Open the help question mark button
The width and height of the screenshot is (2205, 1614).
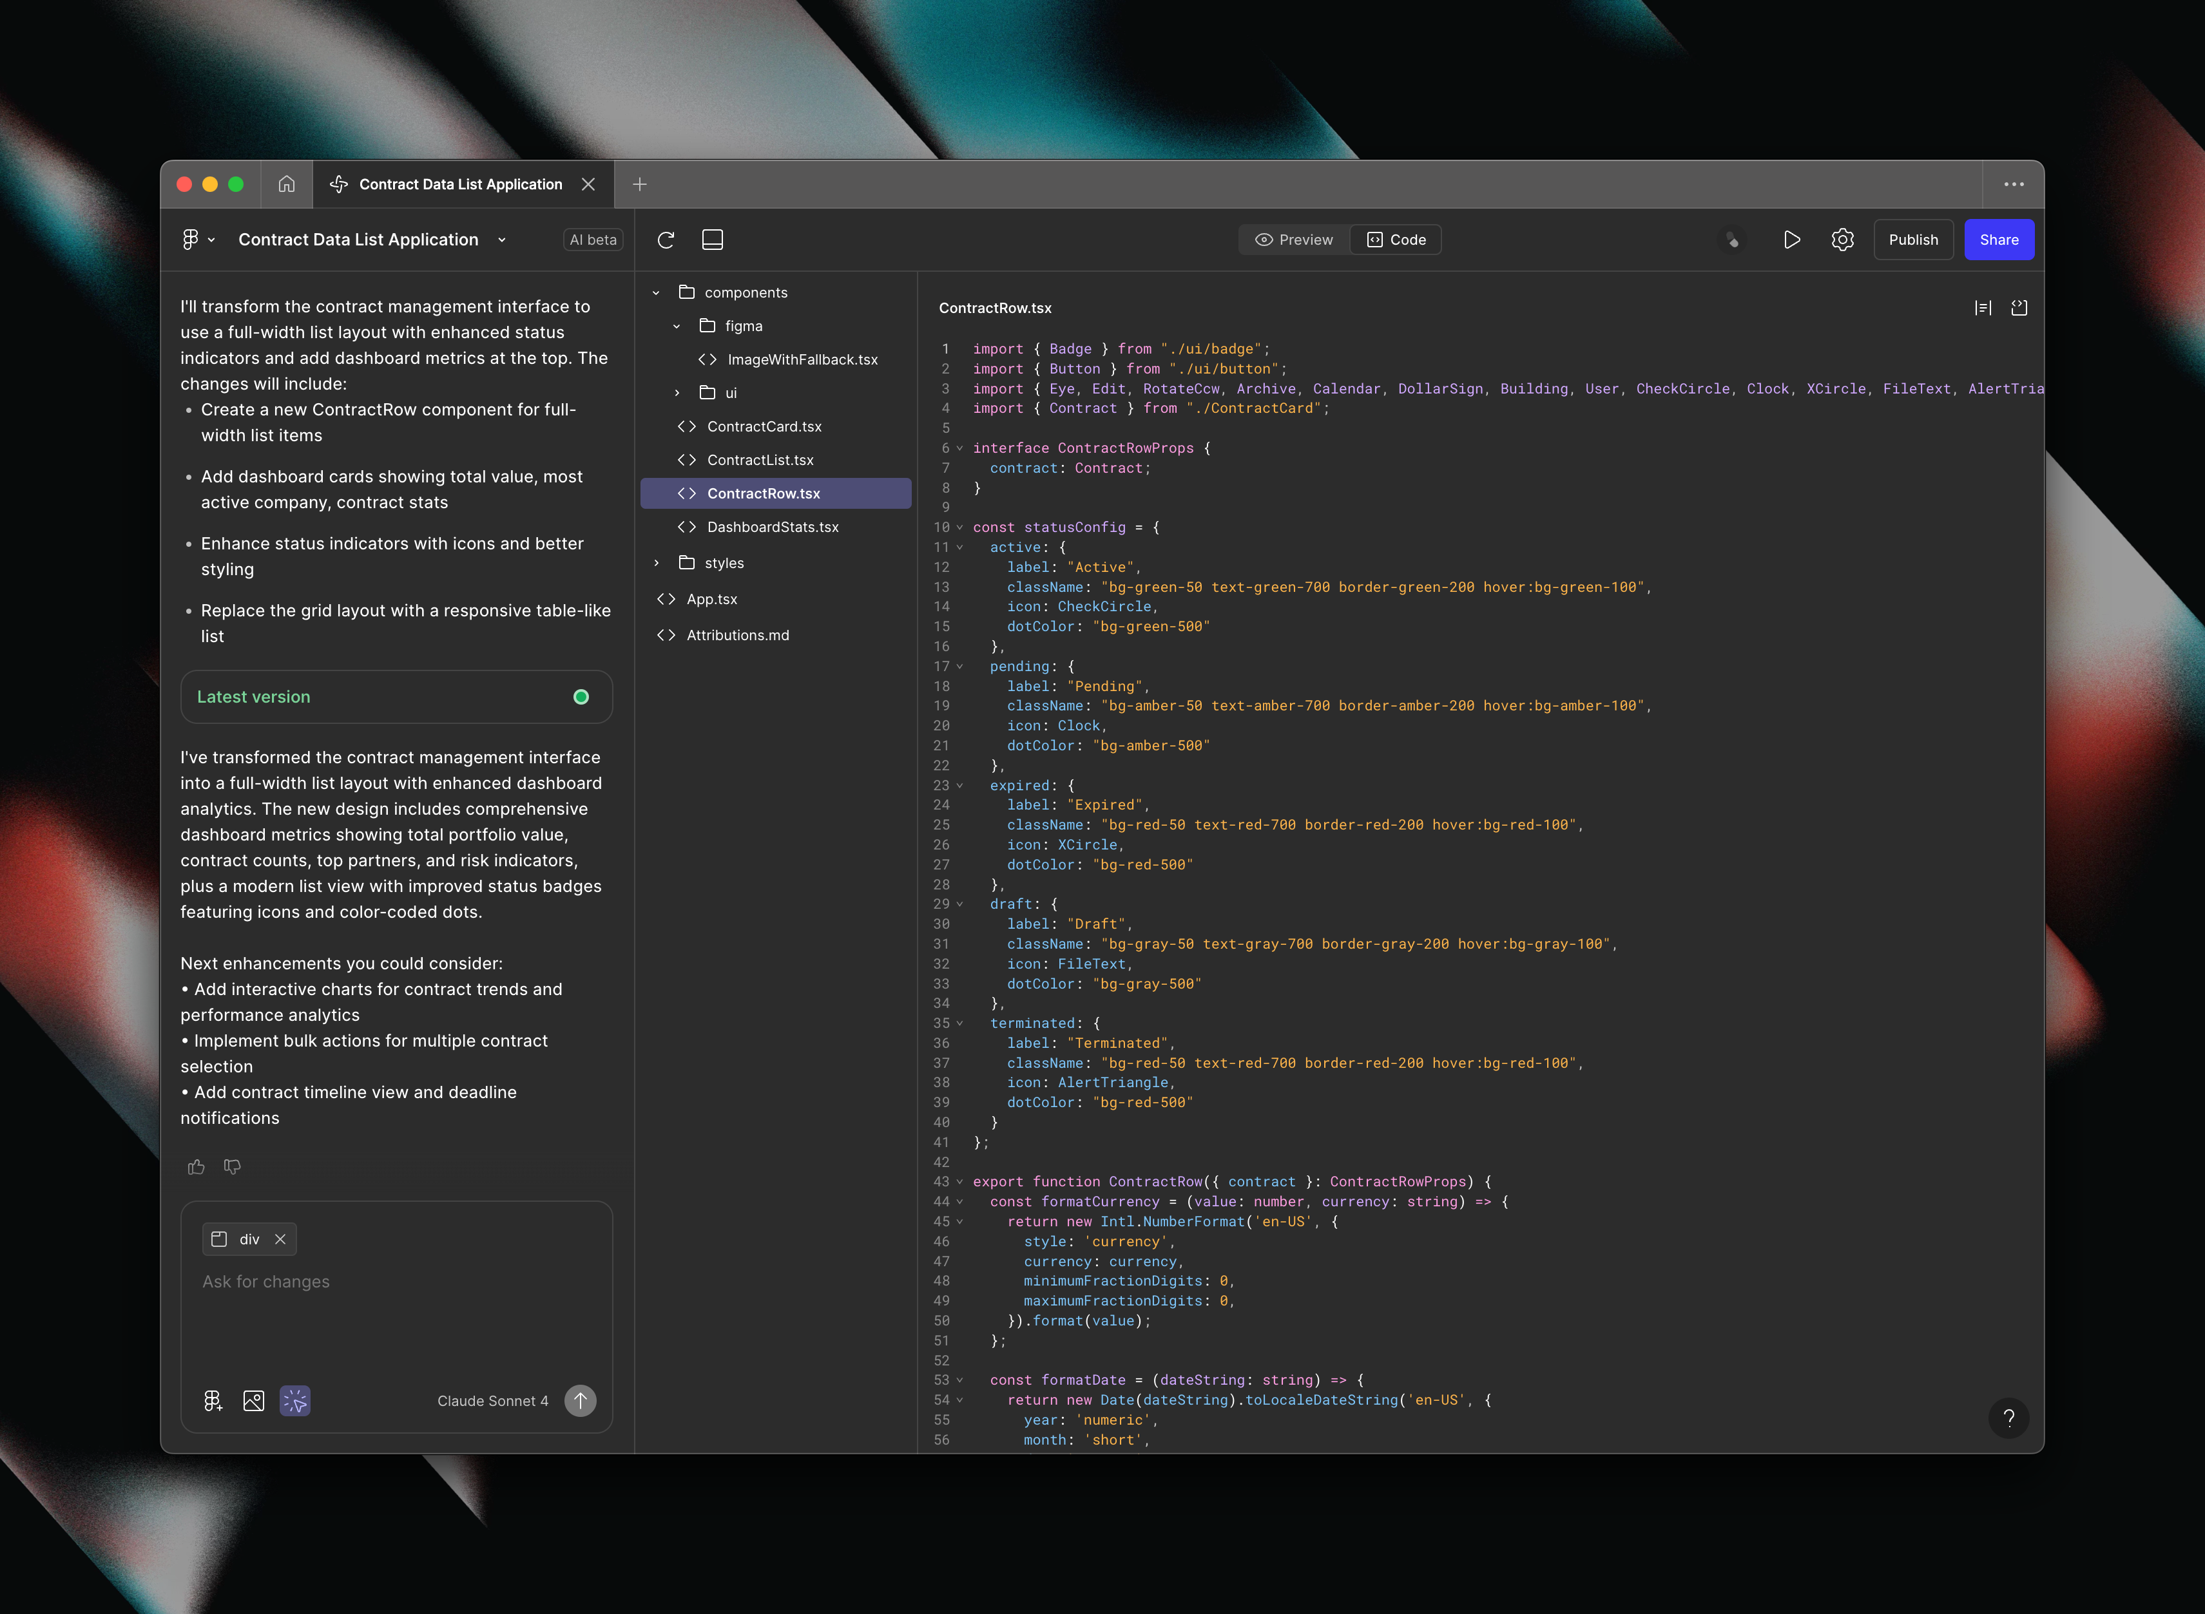coord(2008,1418)
